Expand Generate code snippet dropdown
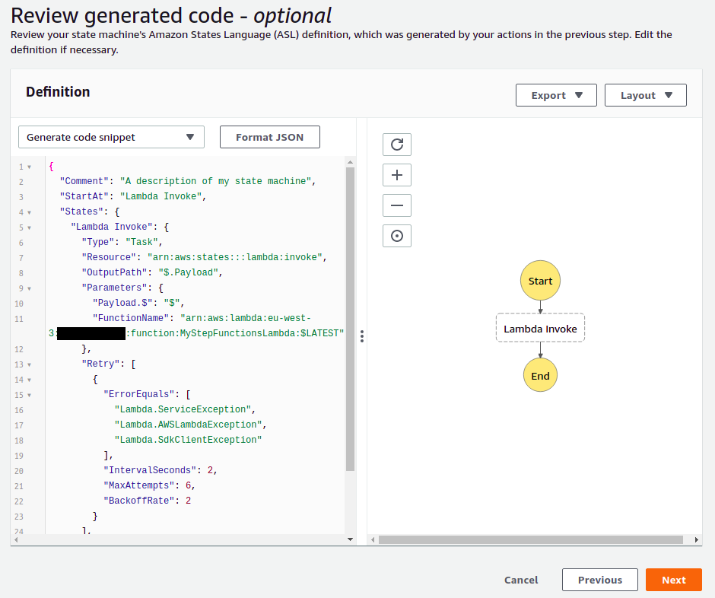The image size is (715, 598). [x=111, y=137]
